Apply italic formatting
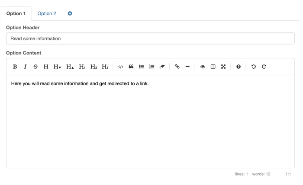This screenshot has height=185, width=303. coord(25,67)
